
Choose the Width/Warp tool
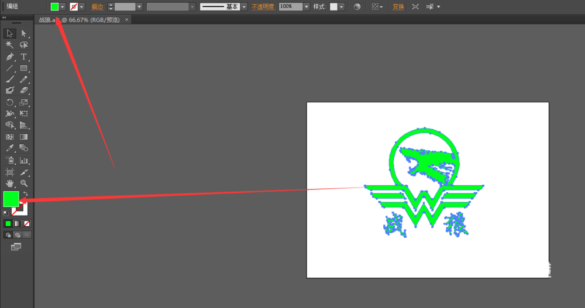[9, 114]
